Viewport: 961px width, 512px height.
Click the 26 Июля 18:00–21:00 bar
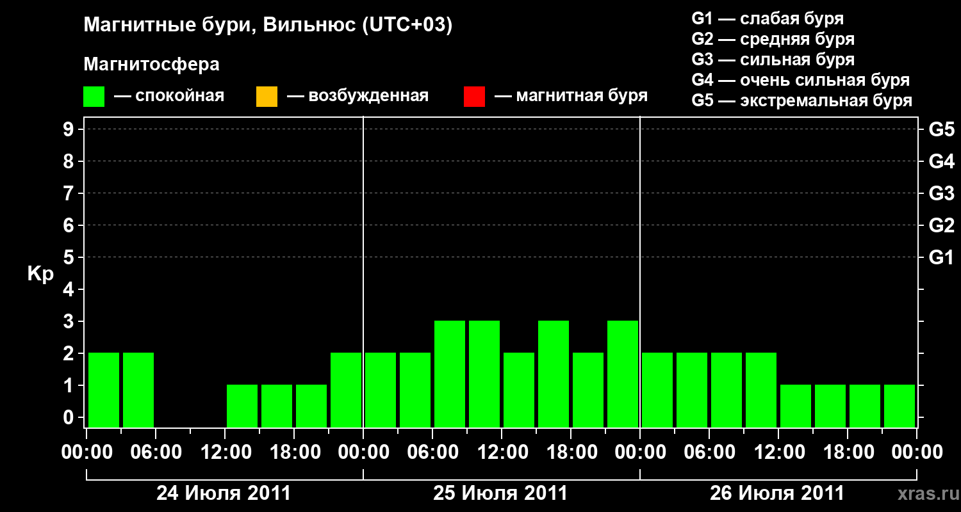click(x=865, y=406)
